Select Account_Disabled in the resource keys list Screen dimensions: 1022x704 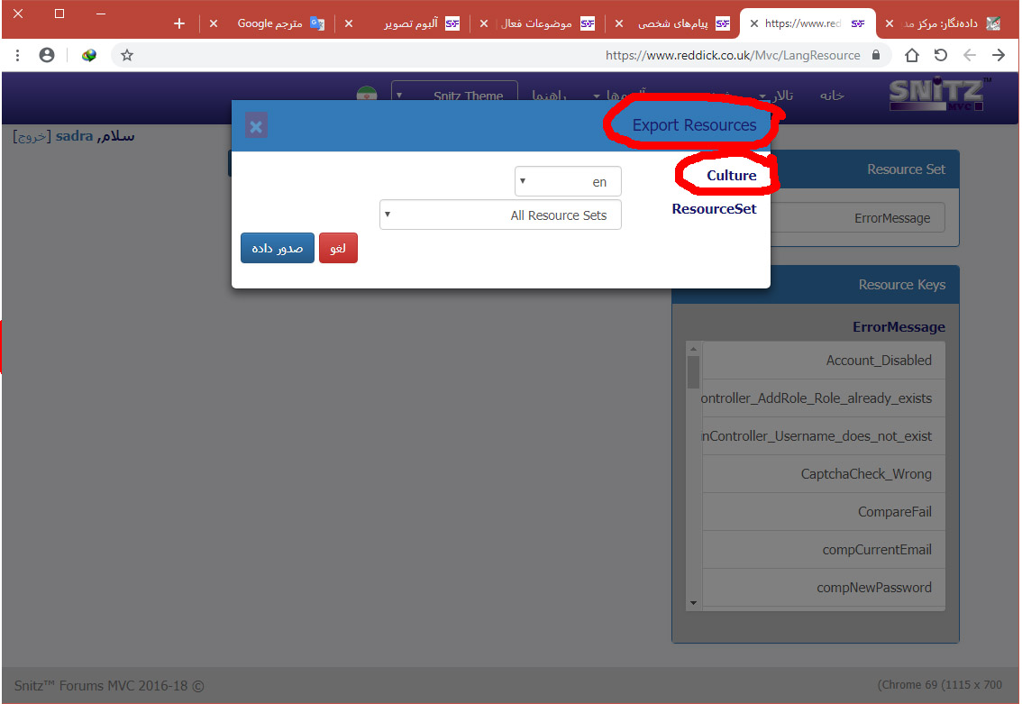(878, 361)
